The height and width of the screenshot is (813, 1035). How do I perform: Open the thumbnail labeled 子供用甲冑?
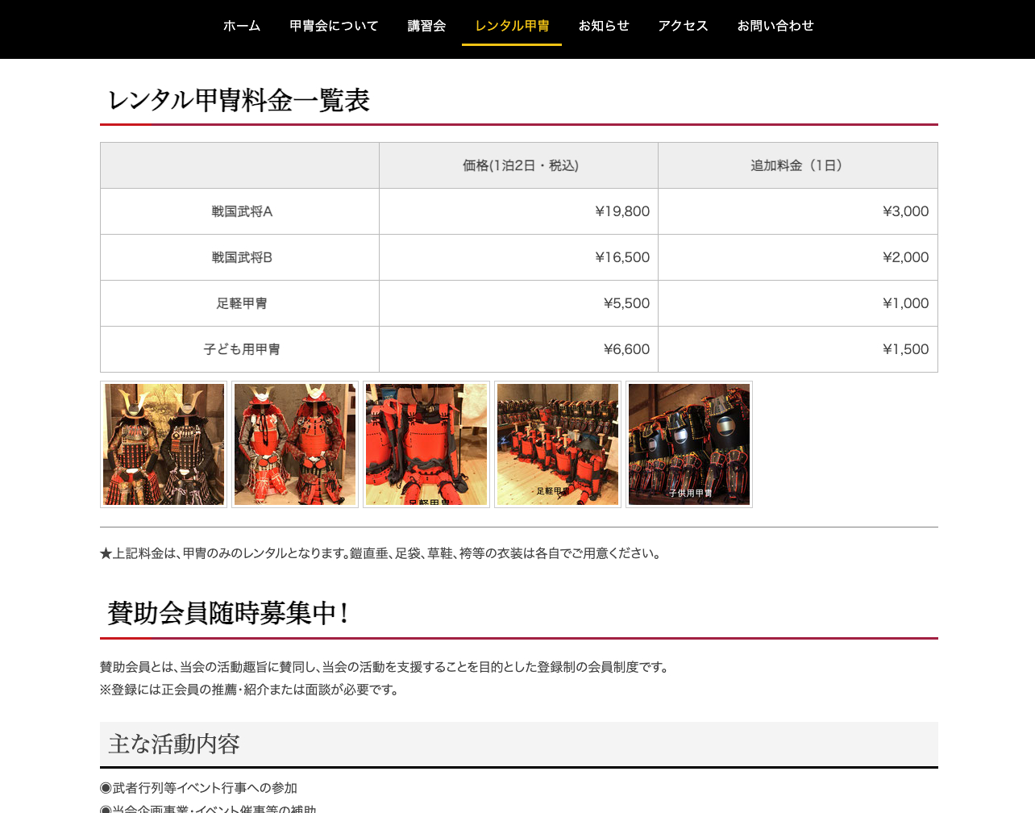coord(689,444)
